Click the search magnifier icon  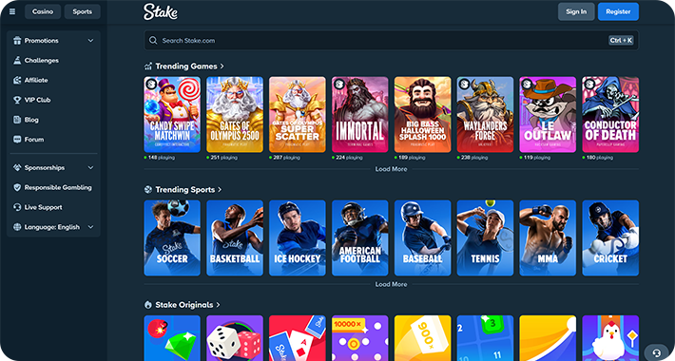[153, 41]
